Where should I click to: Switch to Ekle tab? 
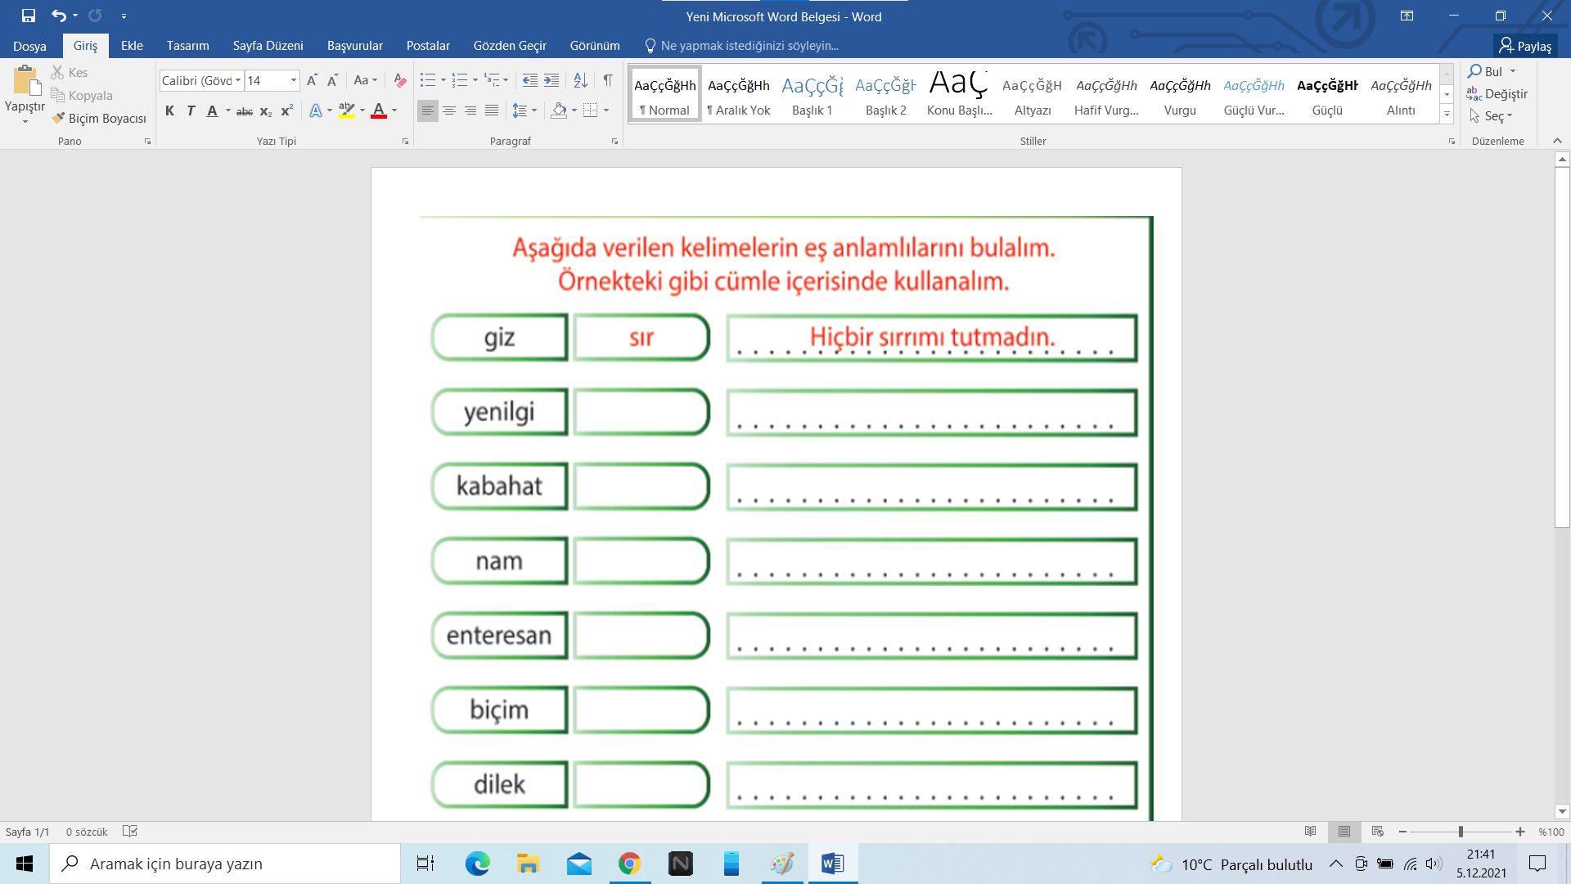pos(132,46)
